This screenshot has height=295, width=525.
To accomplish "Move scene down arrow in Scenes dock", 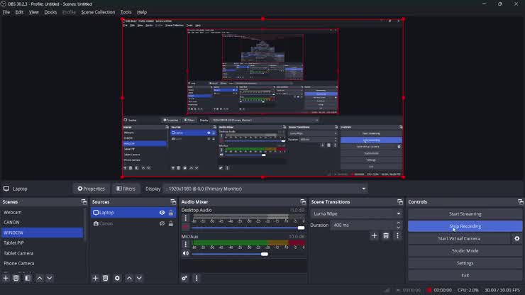I will tap(50, 278).
